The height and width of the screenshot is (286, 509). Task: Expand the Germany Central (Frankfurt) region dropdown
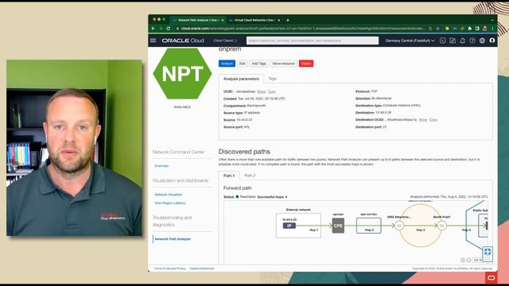pos(410,41)
